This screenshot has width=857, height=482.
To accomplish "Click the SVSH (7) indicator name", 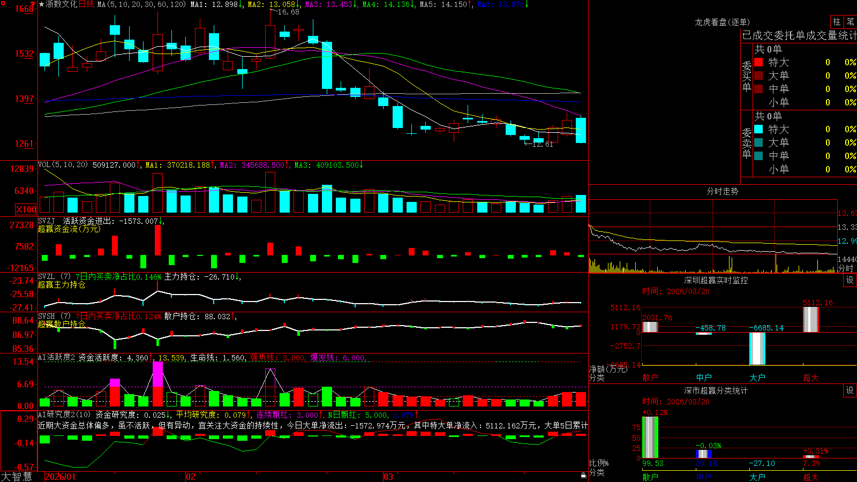I will coord(54,316).
